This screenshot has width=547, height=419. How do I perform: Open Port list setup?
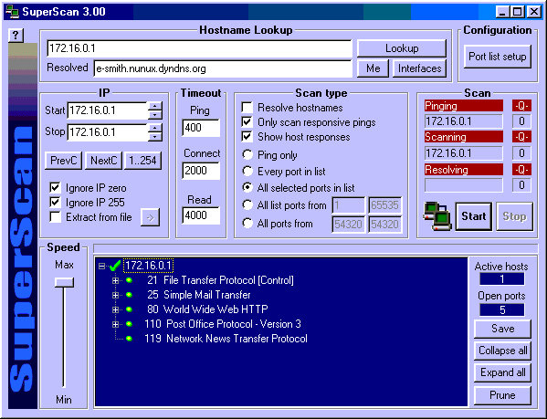[x=498, y=57]
